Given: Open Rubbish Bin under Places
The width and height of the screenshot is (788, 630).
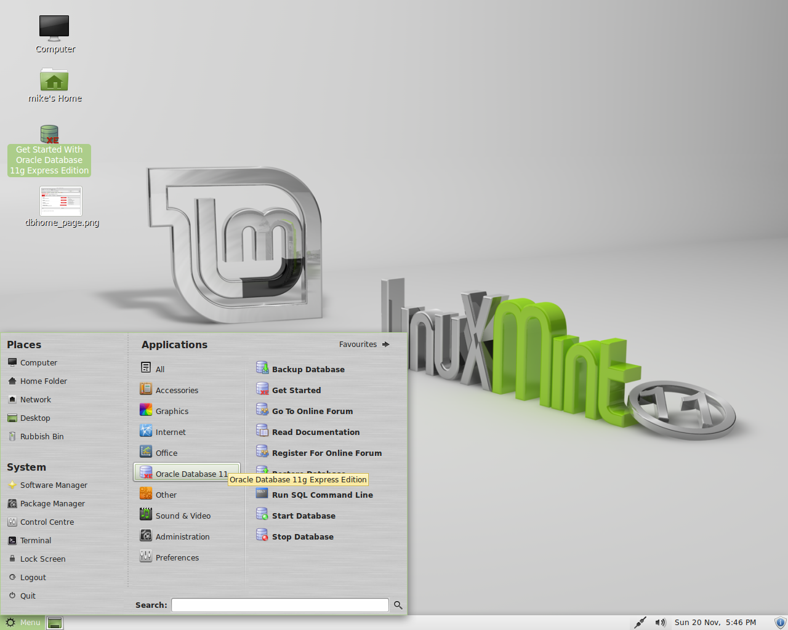Looking at the screenshot, I should coord(36,437).
